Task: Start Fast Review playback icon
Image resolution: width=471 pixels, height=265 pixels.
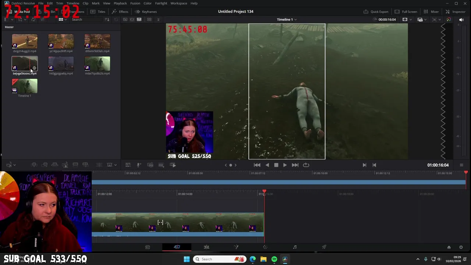Action: tap(173, 165)
